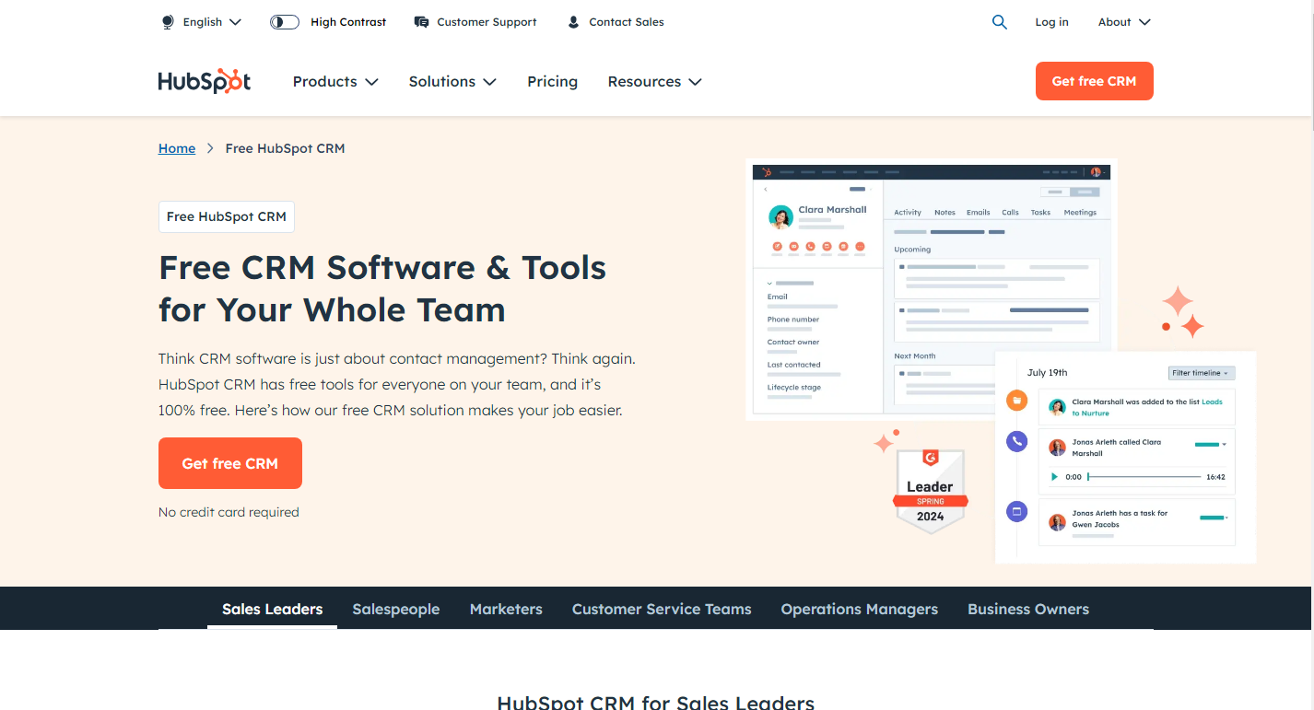Click Get free CRM below the headline

point(230,463)
